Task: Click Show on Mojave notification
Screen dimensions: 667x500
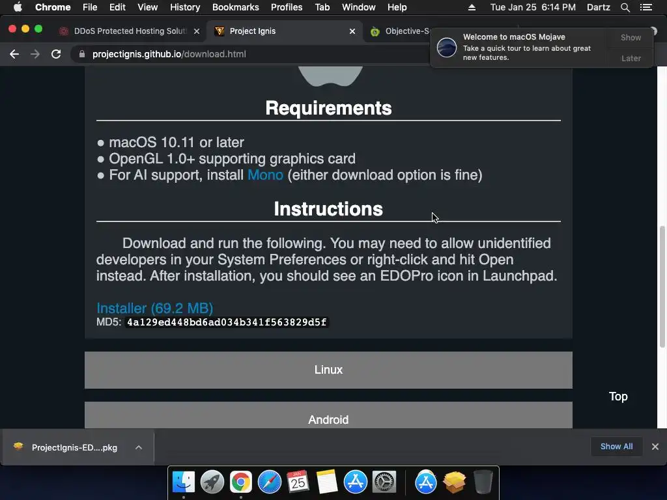Action: pyautogui.click(x=631, y=37)
